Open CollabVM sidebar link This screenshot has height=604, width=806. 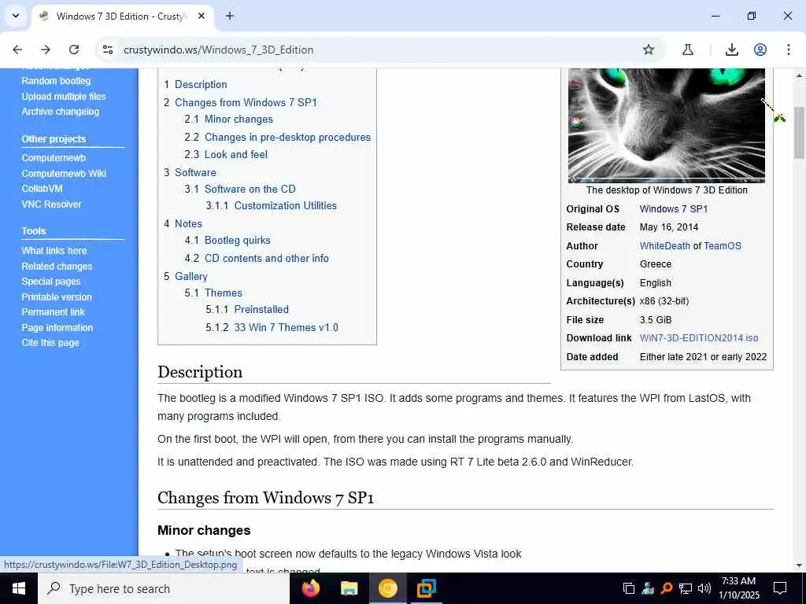43,189
